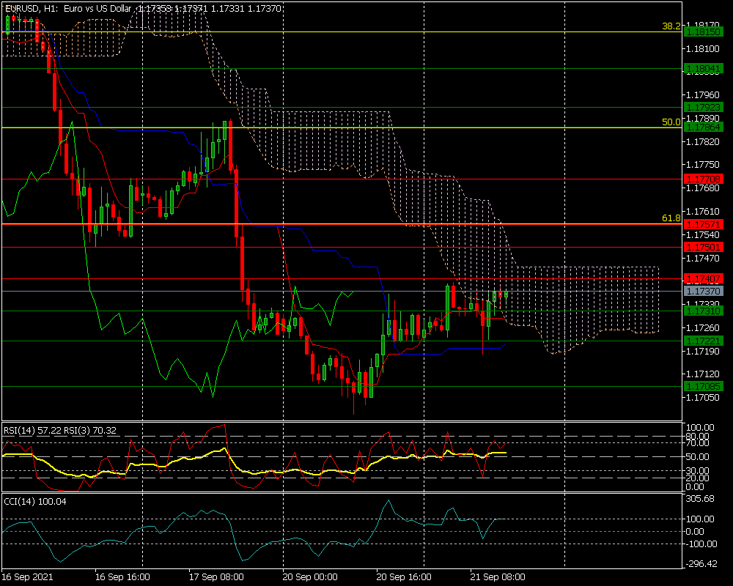Click the 1.17960 price axis label
The height and width of the screenshot is (586, 733).
pyautogui.click(x=703, y=95)
